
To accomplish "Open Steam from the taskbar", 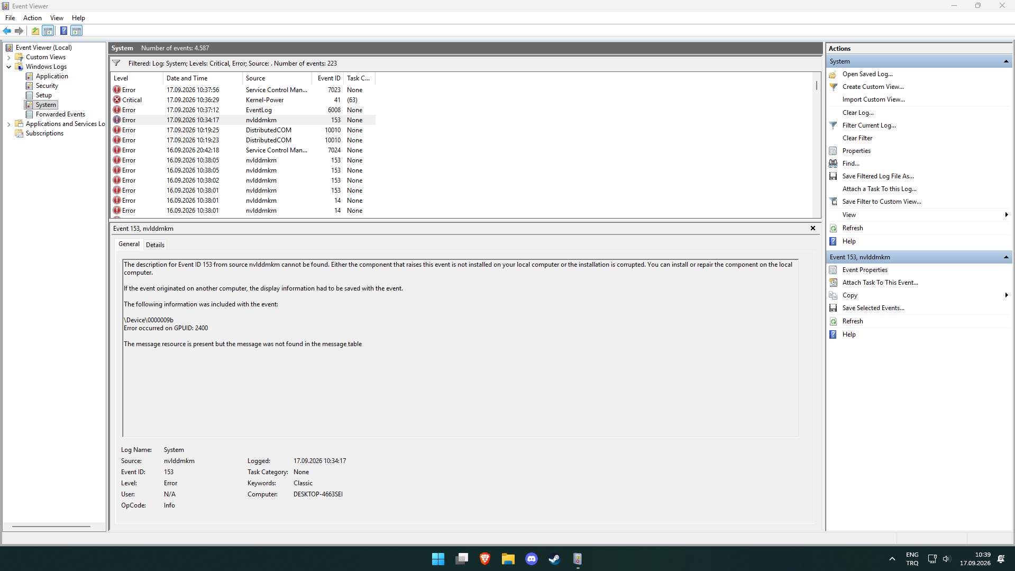I will tap(554, 559).
